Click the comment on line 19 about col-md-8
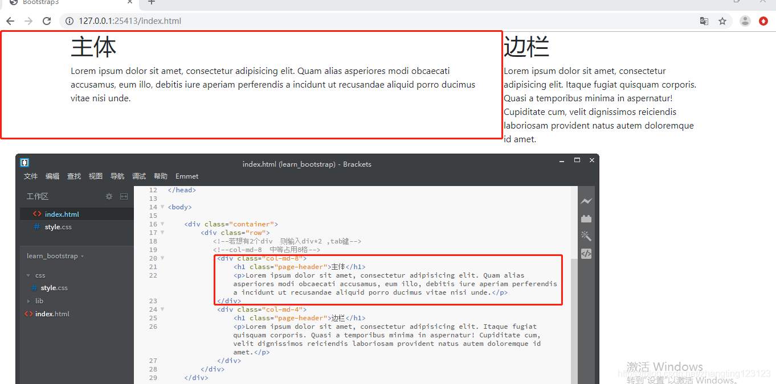Viewport: 776px width, 384px height. tap(267, 250)
